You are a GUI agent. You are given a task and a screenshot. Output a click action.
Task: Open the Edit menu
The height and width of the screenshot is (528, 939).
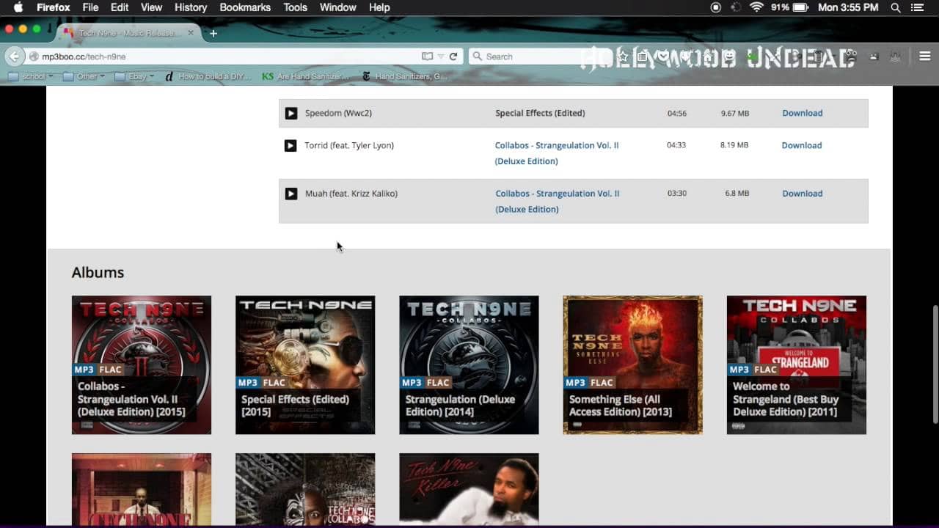tap(120, 7)
